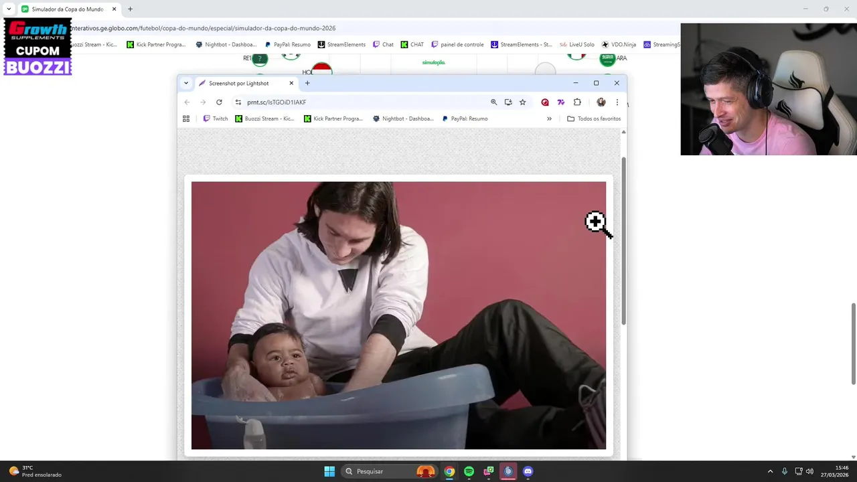
Task: Open the Kick Partner Progra... bookmark in the Lightshot window
Action: 333,118
